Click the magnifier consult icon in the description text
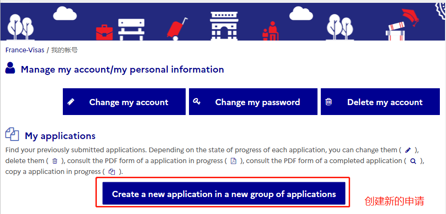446x214 pixels. (x=413, y=161)
